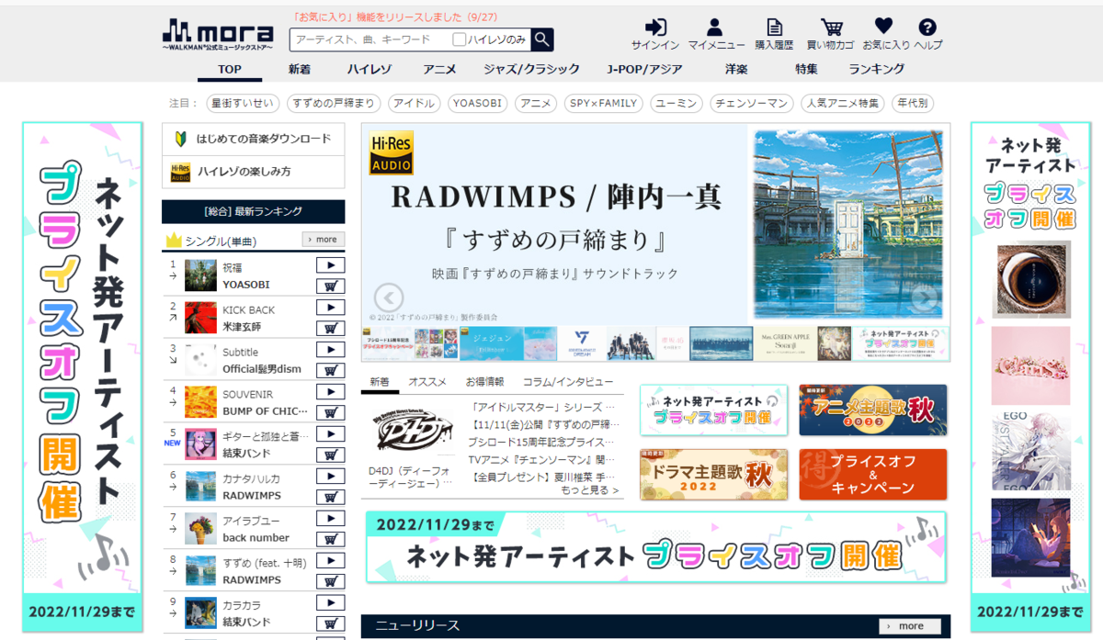Open the 洋楽 navigation item
Screen dimensions: 1103x640
(x=736, y=69)
